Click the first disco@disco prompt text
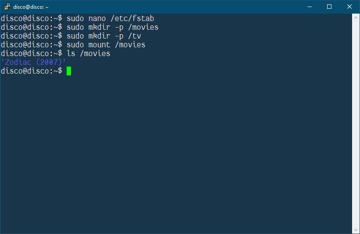360x234 pixels. 32,18
